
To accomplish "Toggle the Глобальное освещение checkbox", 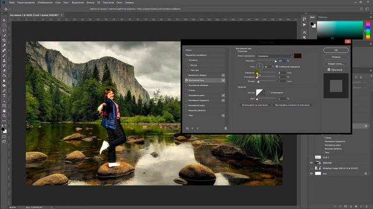I will pyautogui.click(x=277, y=67).
